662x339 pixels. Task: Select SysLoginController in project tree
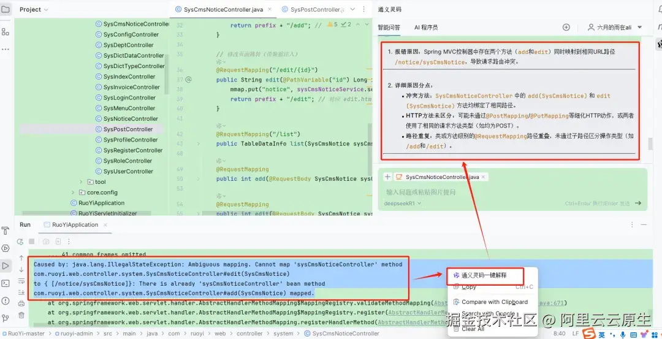129,97
